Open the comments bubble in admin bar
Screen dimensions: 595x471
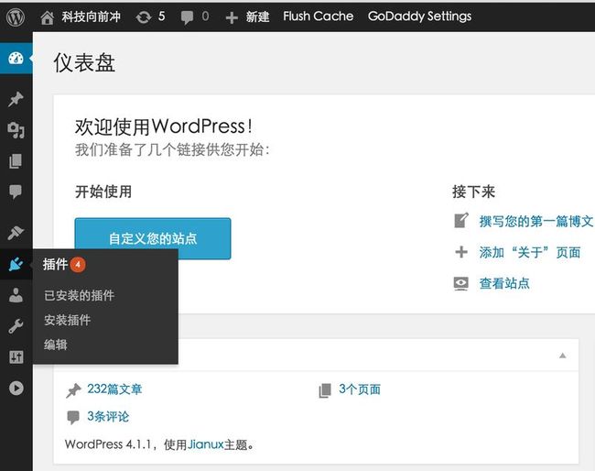pyautogui.click(x=187, y=17)
